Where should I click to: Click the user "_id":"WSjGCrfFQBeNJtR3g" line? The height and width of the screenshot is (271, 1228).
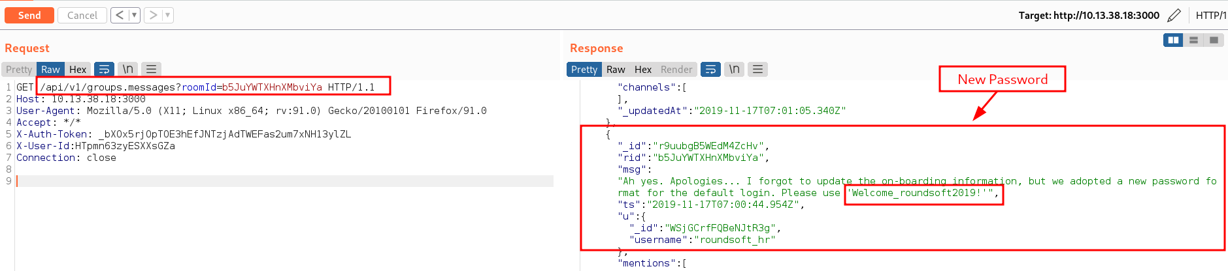[705, 228]
